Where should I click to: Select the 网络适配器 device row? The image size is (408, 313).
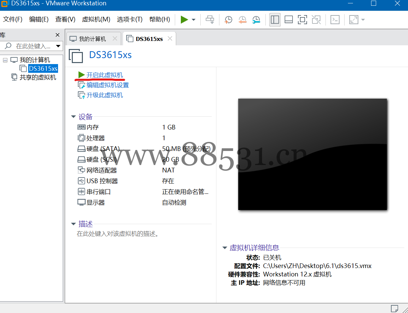(x=144, y=170)
